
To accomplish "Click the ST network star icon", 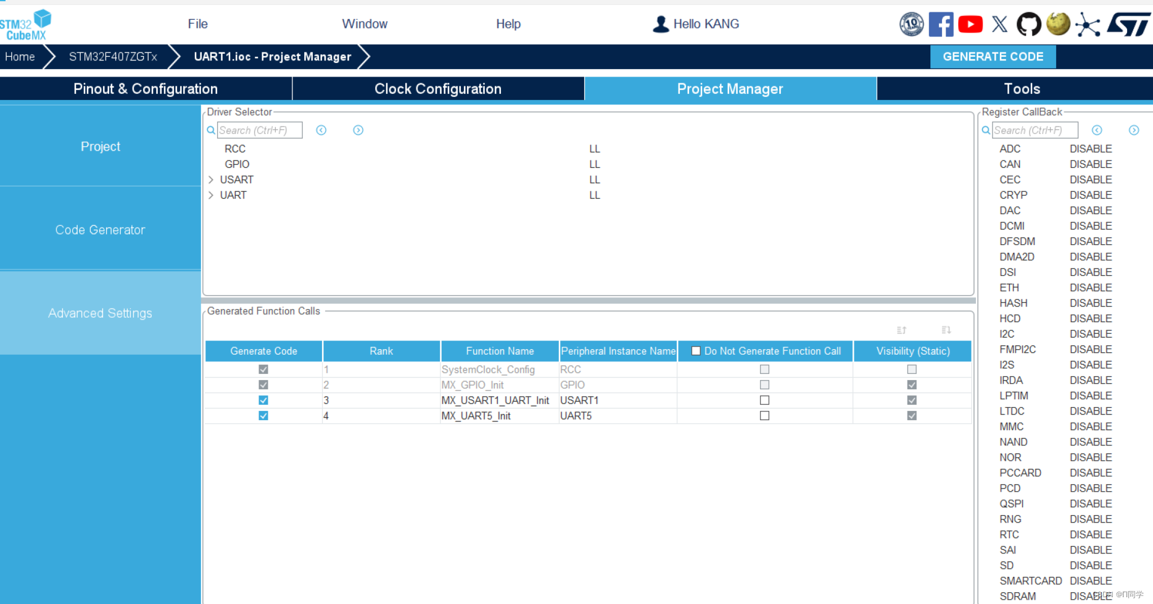I will pos(1088,25).
